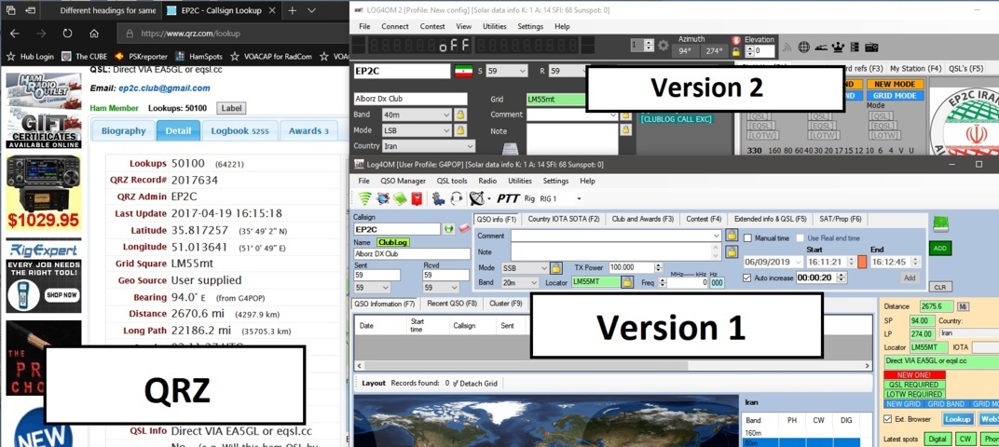This screenshot has height=447, width=999.
Task: Click the satellite dish toolbar icon
Action: click(x=476, y=198)
